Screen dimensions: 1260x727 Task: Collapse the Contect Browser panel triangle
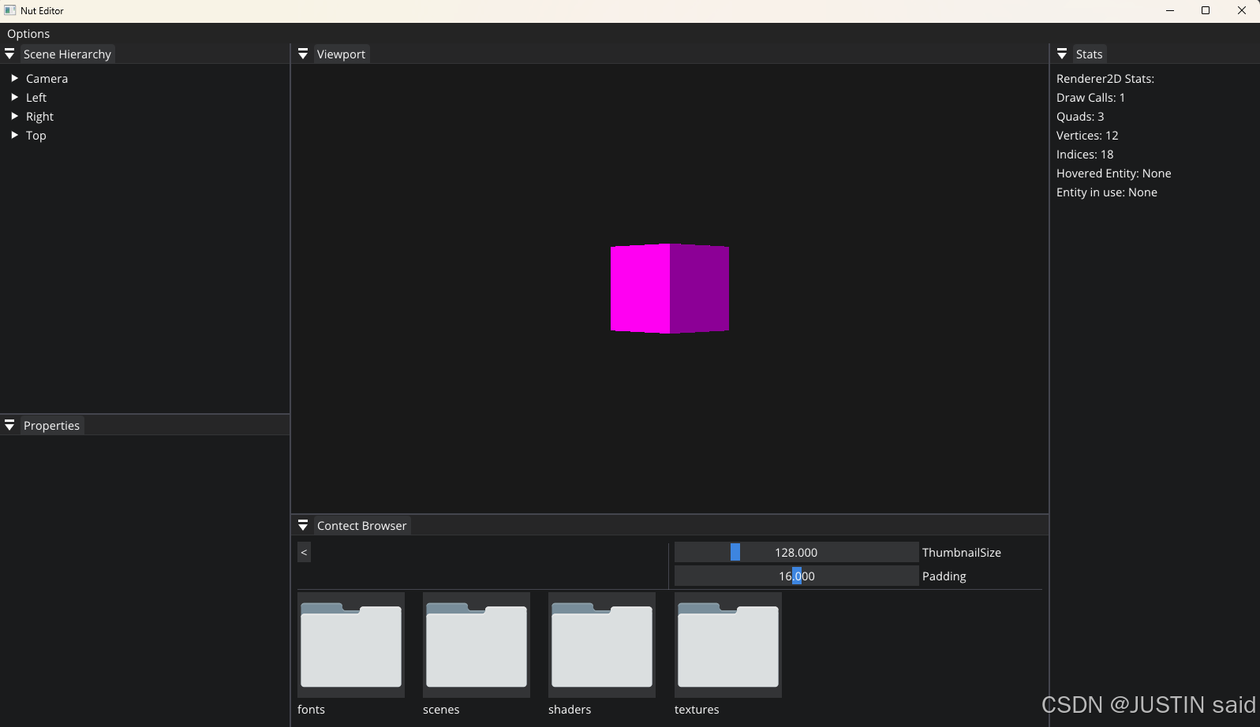point(303,526)
